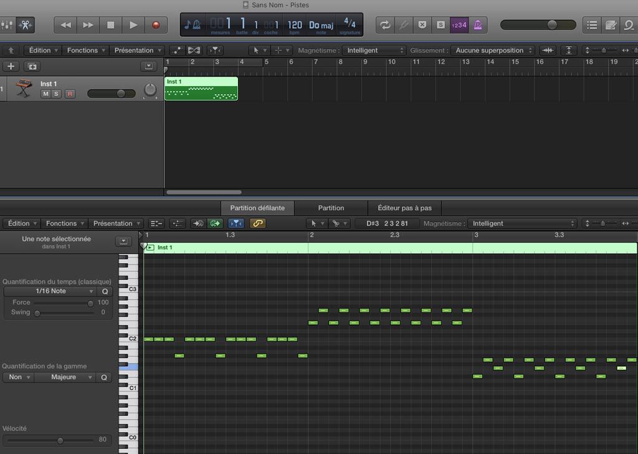Toggle blue Catch playhead in Piano Roll
Image resolution: width=638 pixels, height=454 pixels.
236,223
